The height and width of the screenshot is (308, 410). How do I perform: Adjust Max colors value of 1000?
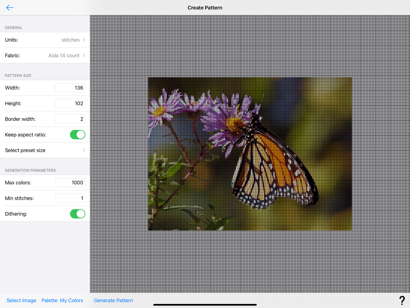[70, 182]
